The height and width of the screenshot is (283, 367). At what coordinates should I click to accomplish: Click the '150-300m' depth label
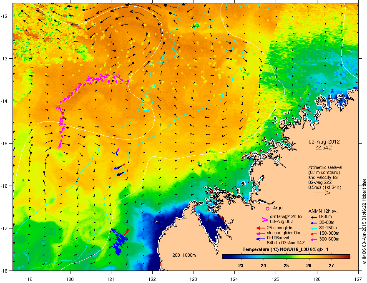(x=329, y=233)
